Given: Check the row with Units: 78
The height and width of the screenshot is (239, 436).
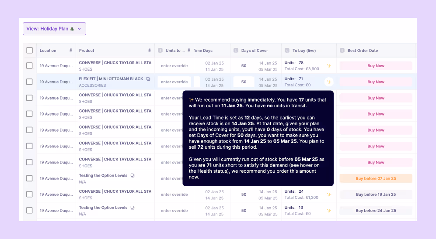Looking at the screenshot, I should click(x=29, y=66).
